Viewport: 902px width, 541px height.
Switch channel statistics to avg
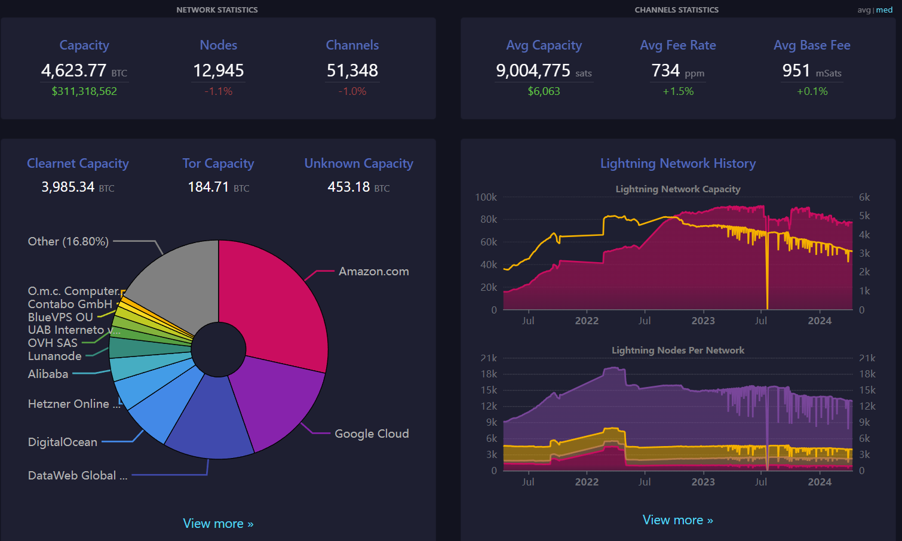point(864,10)
